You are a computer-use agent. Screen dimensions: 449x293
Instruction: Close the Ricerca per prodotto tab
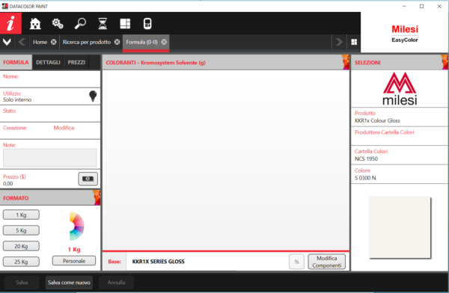click(117, 42)
